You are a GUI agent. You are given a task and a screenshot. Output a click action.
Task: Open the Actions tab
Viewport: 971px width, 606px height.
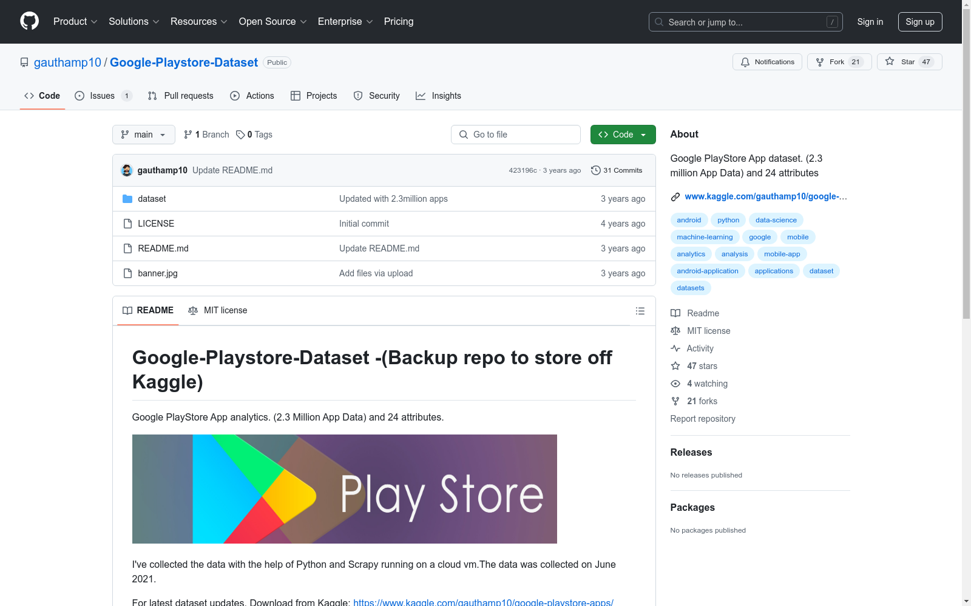click(x=252, y=96)
